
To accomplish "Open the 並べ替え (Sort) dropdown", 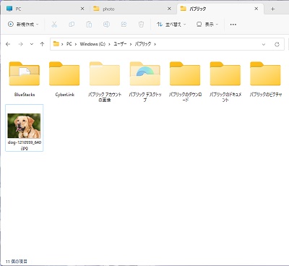I will pyautogui.click(x=171, y=25).
